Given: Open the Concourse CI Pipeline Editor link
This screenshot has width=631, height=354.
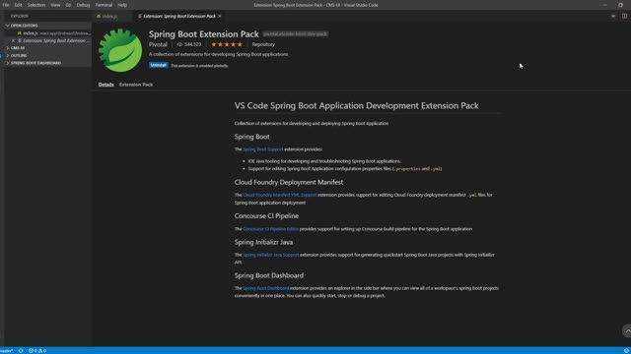Looking at the screenshot, I should tap(270, 229).
